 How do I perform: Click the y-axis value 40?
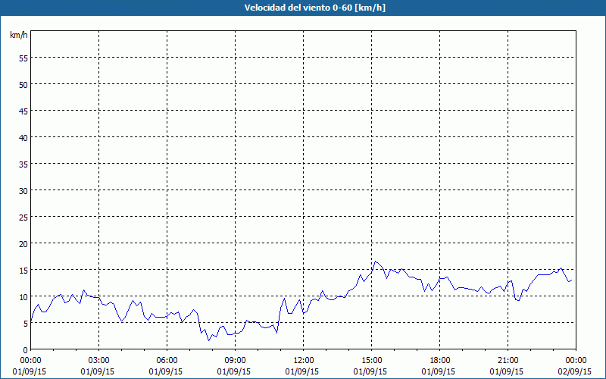(x=23, y=138)
